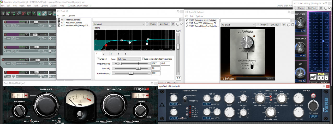The height and width of the screenshot is (124, 334).
Task: Uncheck epicVerb in Track 18 FX list
Action: [x=59, y=26]
